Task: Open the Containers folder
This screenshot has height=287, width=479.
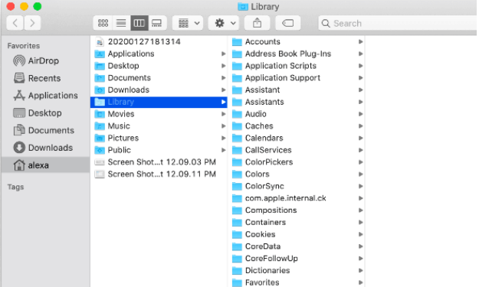Action: click(297, 223)
